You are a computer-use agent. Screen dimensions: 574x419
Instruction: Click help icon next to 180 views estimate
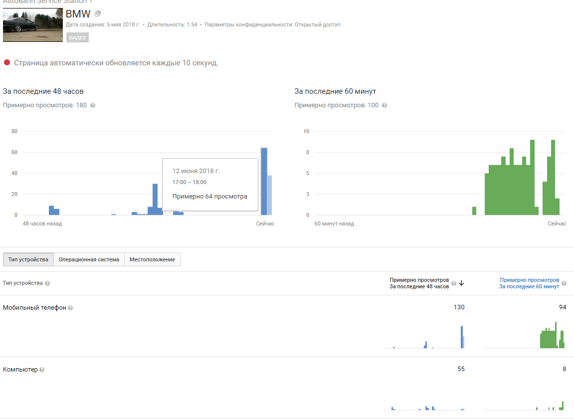[93, 105]
